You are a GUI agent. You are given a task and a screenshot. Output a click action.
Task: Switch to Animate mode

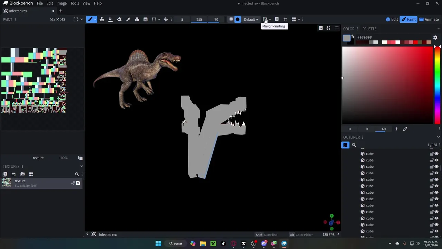click(429, 19)
